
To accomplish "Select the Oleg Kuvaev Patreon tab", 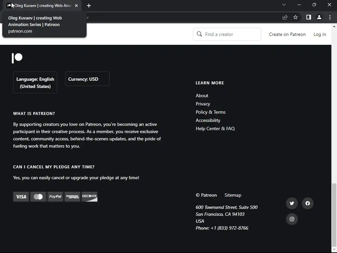I will pos(42,6).
